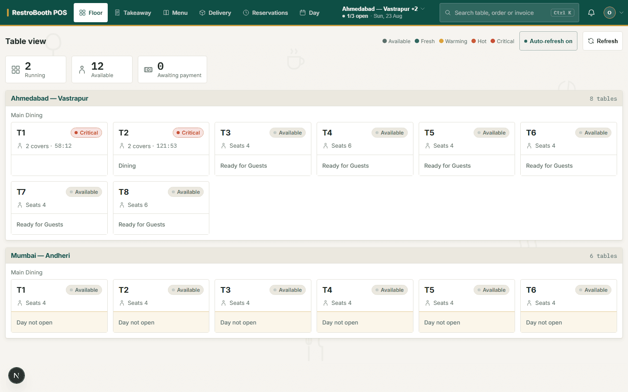628x392 pixels.
Task: Click the Running tables grid icon
Action: (16, 70)
